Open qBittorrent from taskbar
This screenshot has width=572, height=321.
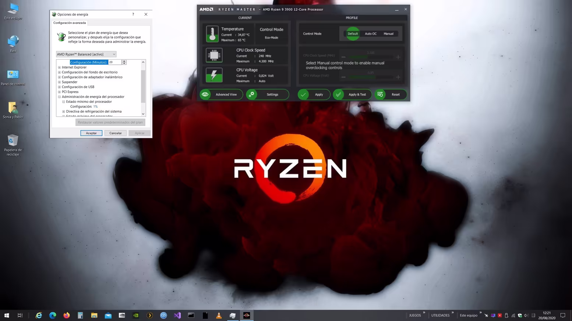click(163, 315)
